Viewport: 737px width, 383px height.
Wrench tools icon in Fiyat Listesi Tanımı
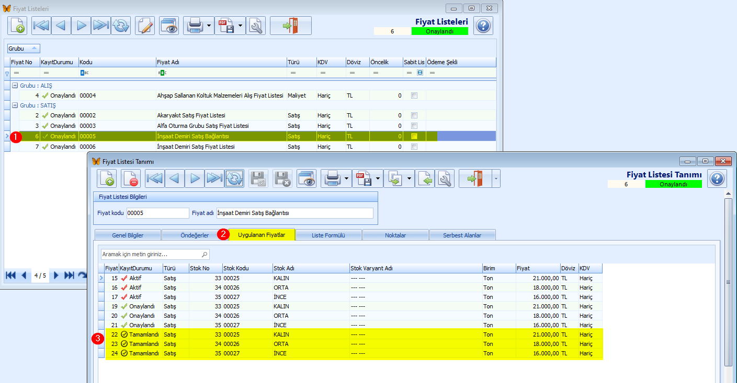(x=445, y=178)
